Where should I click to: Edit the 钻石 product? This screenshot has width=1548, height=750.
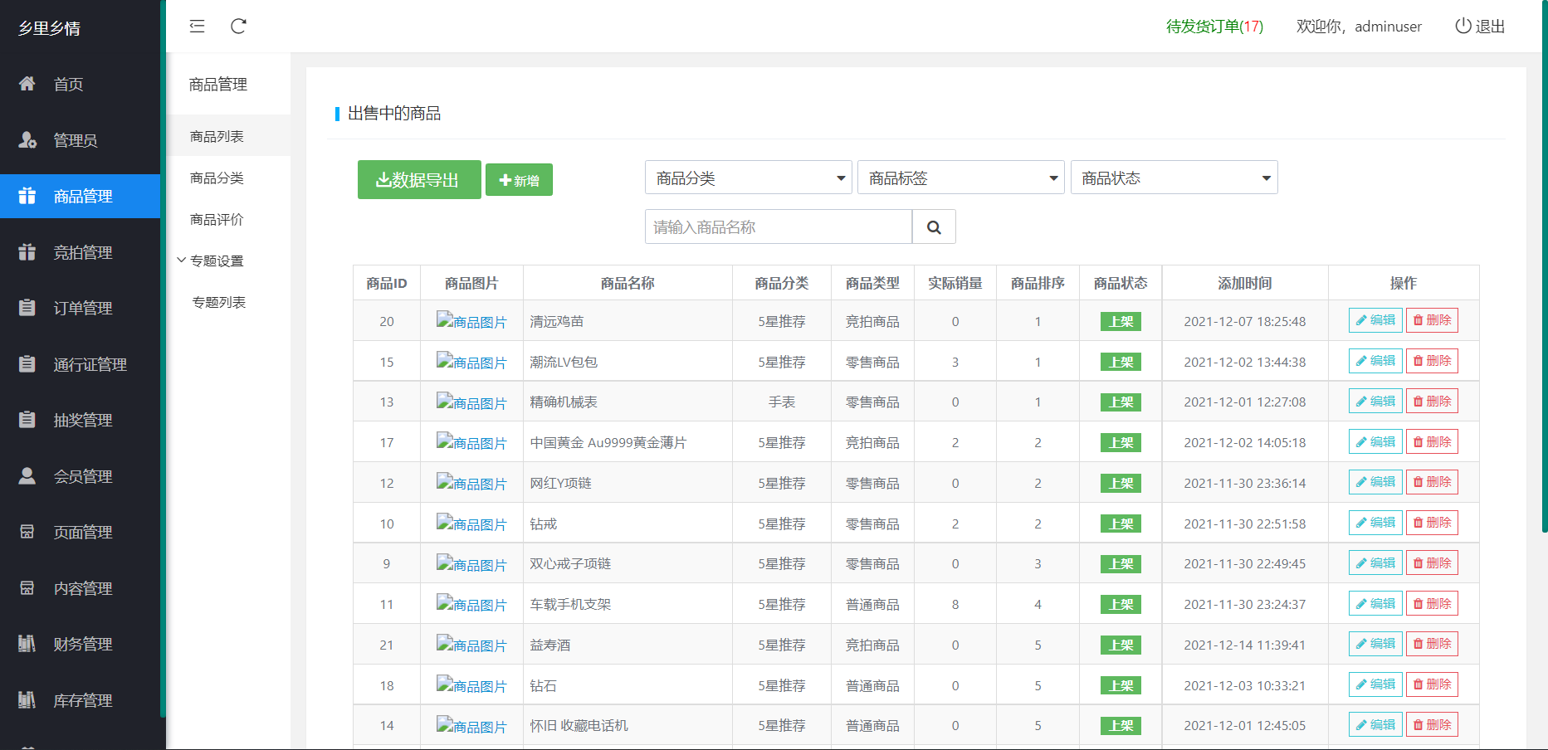tap(1375, 684)
